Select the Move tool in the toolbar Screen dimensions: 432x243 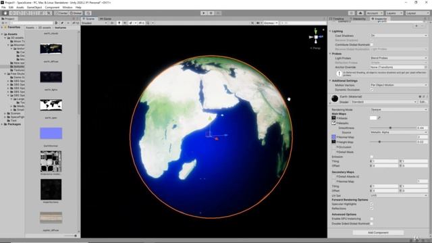click(x=12, y=13)
